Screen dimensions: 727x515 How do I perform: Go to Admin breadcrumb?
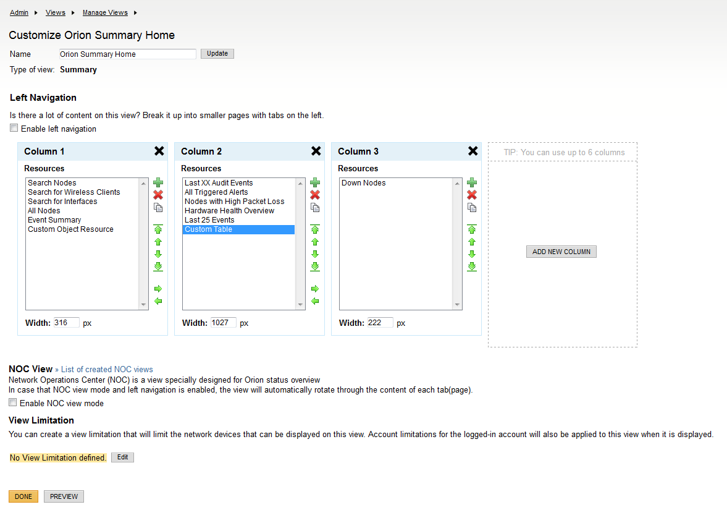tap(19, 12)
